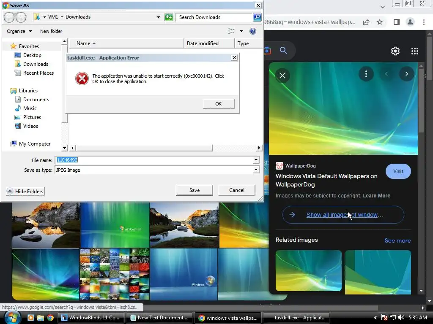
Task: Bookmark the page with the star icon
Action: click(380, 22)
